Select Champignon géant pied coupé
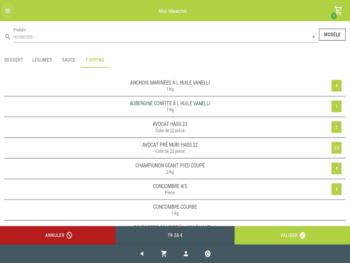This screenshot has width=350, height=263. click(175, 169)
